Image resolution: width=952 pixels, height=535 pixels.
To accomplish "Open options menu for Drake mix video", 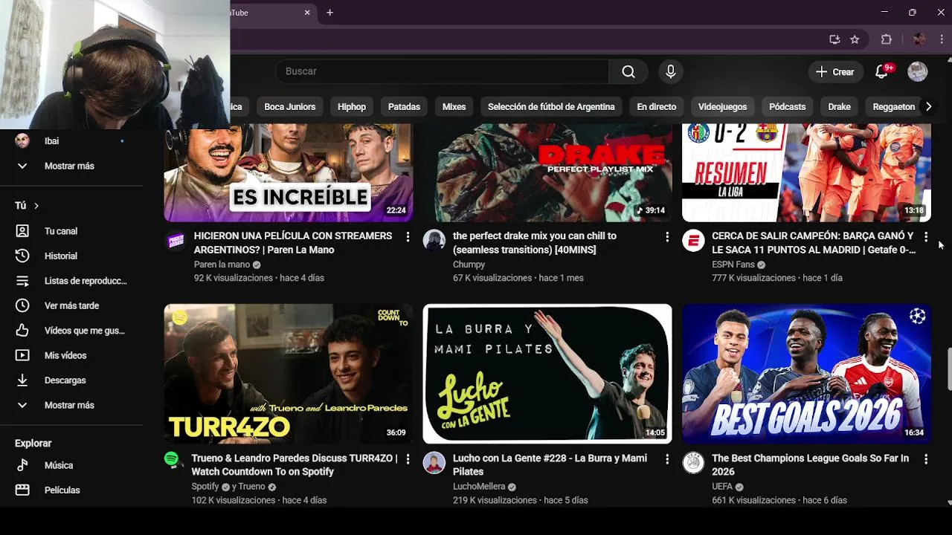I will coord(667,236).
